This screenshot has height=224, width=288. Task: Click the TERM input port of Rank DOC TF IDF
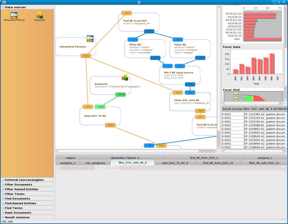pos(100,107)
